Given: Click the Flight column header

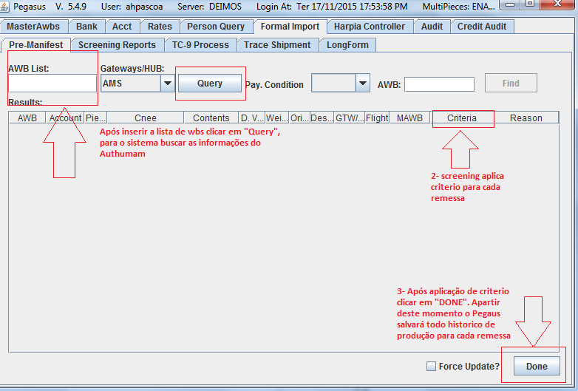Looking at the screenshot, I should (x=377, y=118).
